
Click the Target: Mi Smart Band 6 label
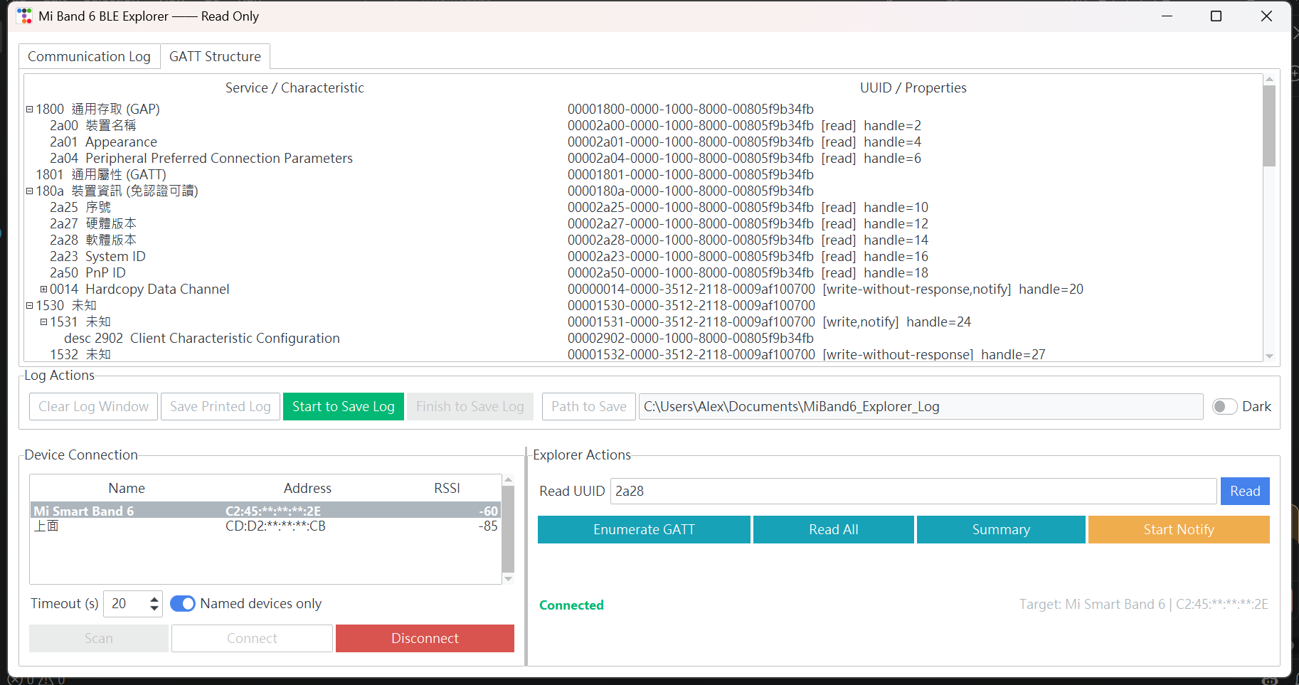point(1143,604)
